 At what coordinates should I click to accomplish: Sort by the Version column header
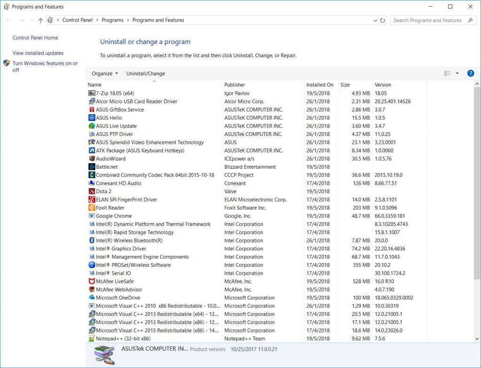tap(400, 85)
